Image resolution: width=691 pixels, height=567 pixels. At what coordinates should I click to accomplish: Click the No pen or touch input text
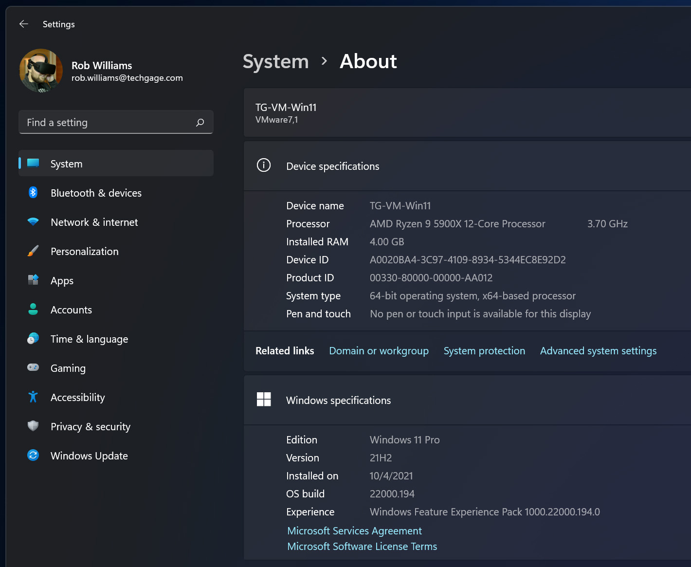[x=480, y=314]
